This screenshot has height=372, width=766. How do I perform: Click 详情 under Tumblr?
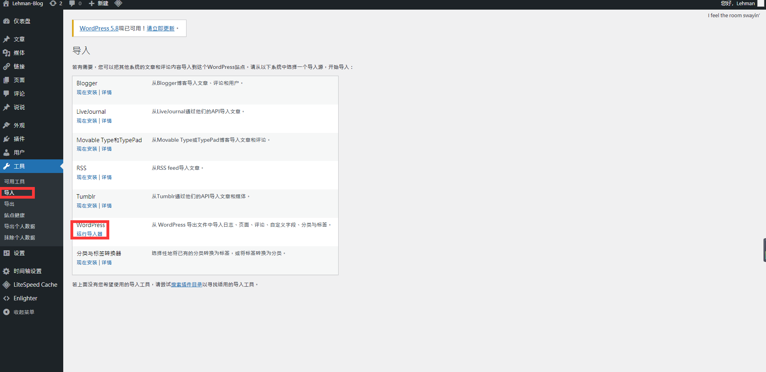coord(106,206)
